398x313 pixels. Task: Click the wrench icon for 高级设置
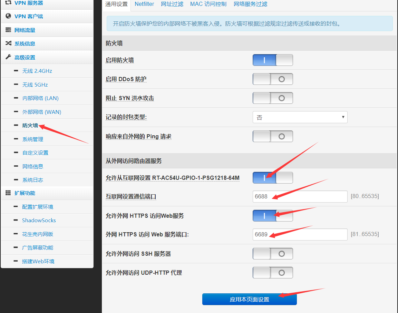click(x=8, y=57)
